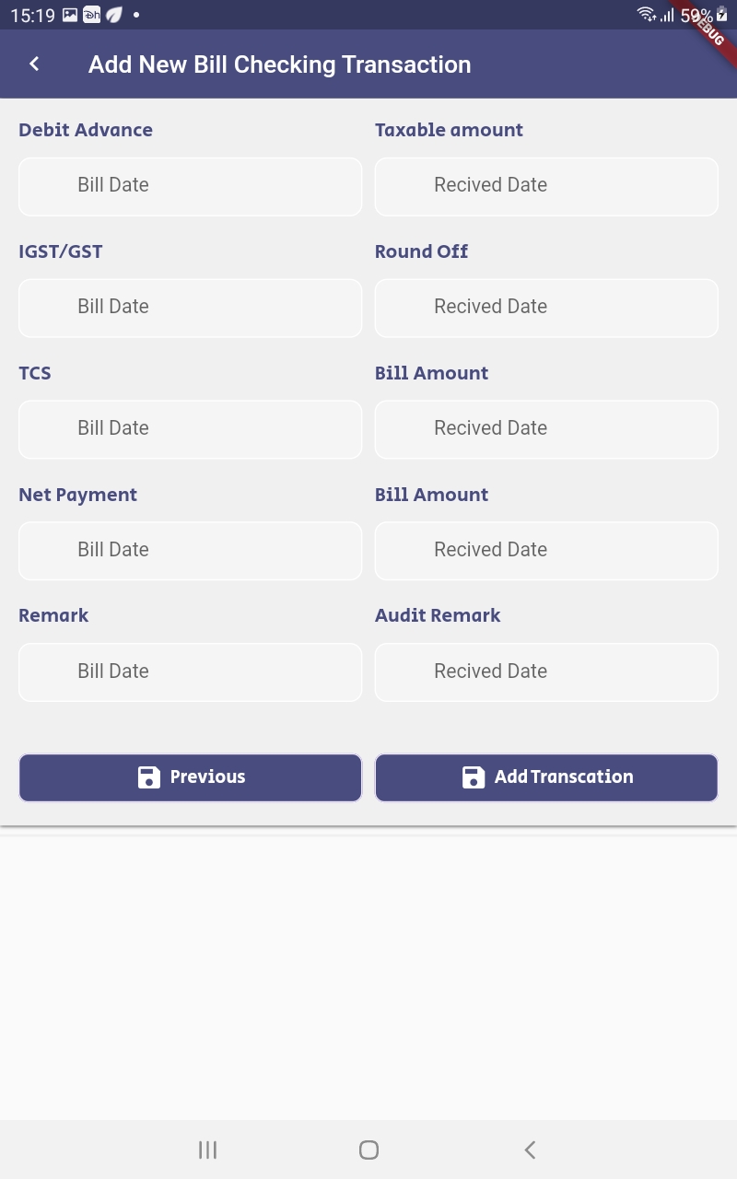Select the TCS input field
This screenshot has height=1179, width=737.
click(x=191, y=429)
